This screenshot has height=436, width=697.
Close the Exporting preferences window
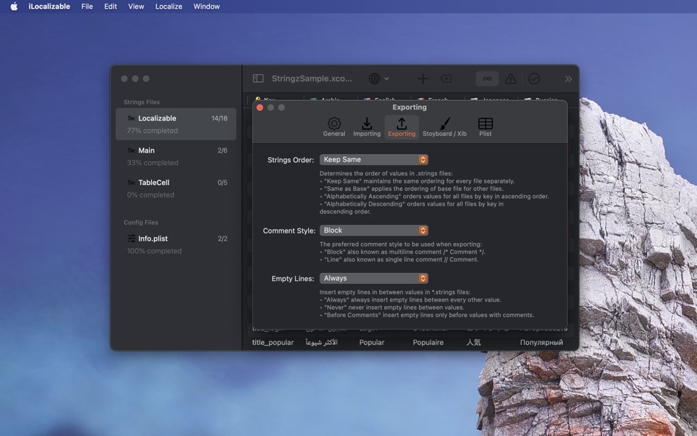coord(260,107)
